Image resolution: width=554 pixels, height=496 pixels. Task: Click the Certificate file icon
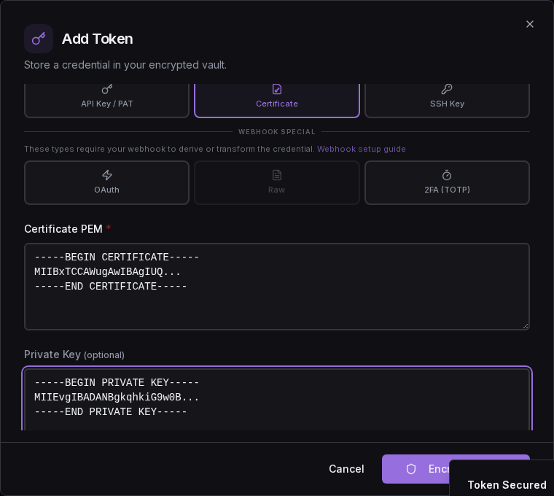coord(277,89)
